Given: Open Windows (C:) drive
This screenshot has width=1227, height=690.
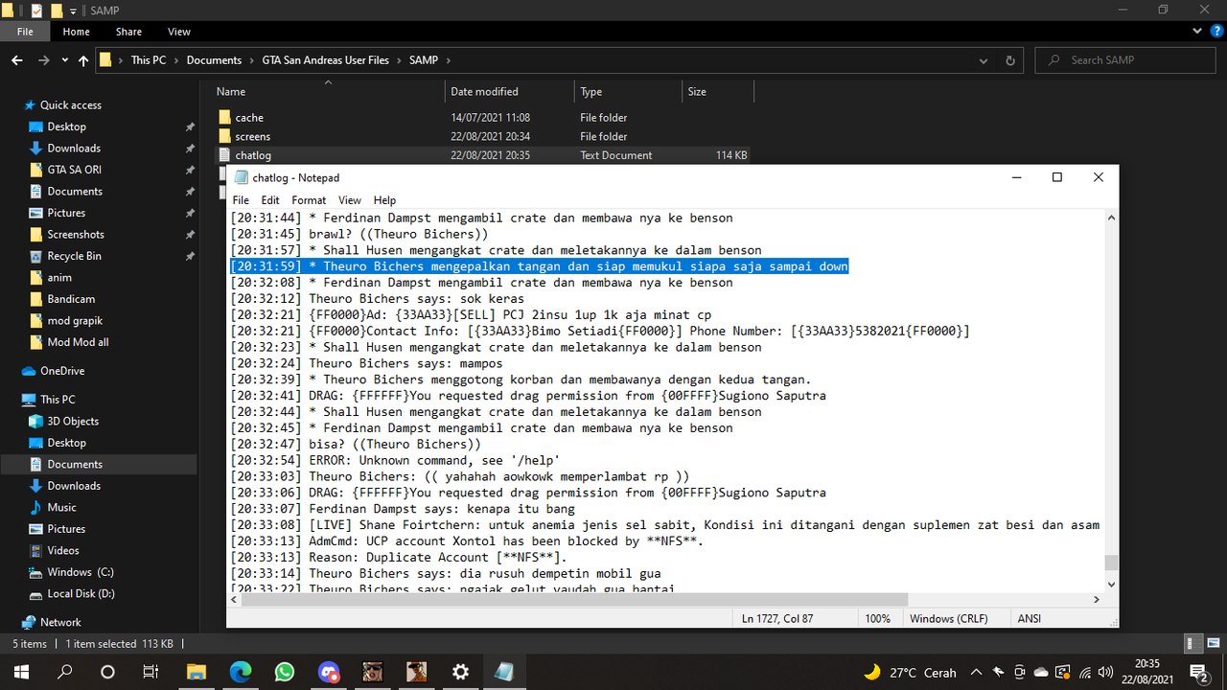Looking at the screenshot, I should (80, 572).
